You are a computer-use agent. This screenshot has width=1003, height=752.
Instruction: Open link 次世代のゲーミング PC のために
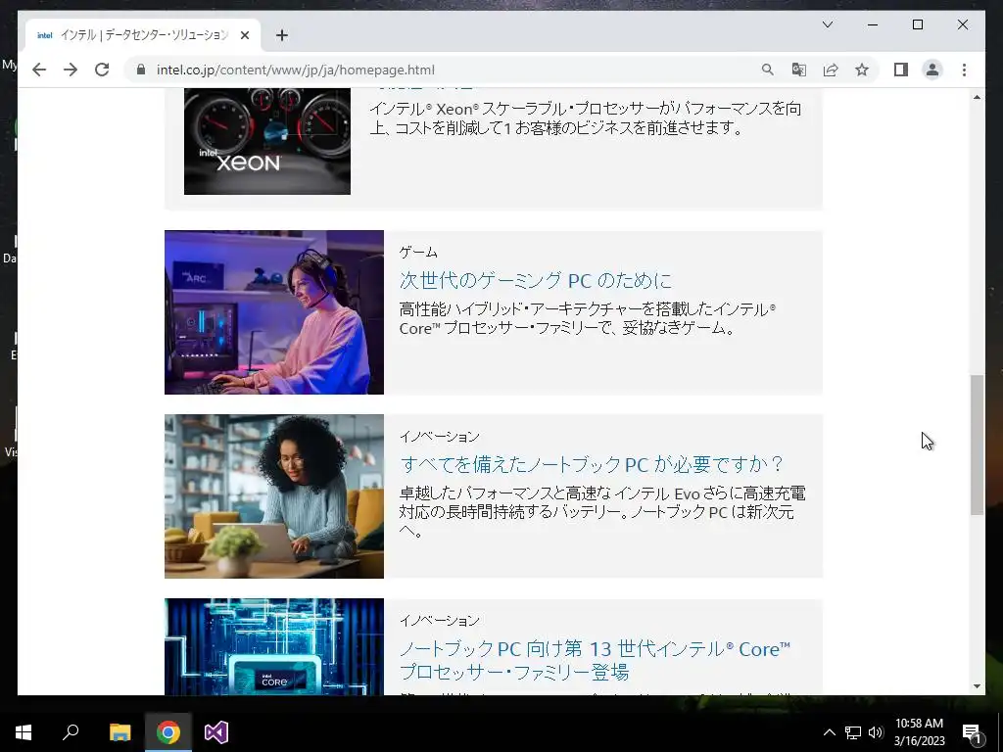pyautogui.click(x=536, y=280)
